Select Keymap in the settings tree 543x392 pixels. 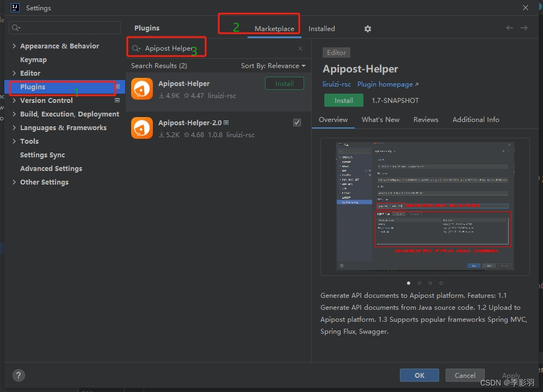tap(33, 59)
